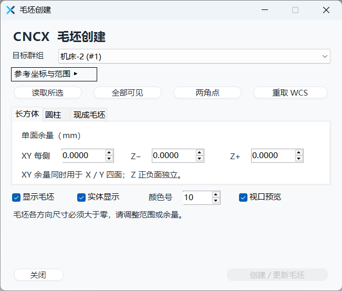Decrease Z+ value with down arrow
Screen dimensions: 342x291
click(299, 159)
